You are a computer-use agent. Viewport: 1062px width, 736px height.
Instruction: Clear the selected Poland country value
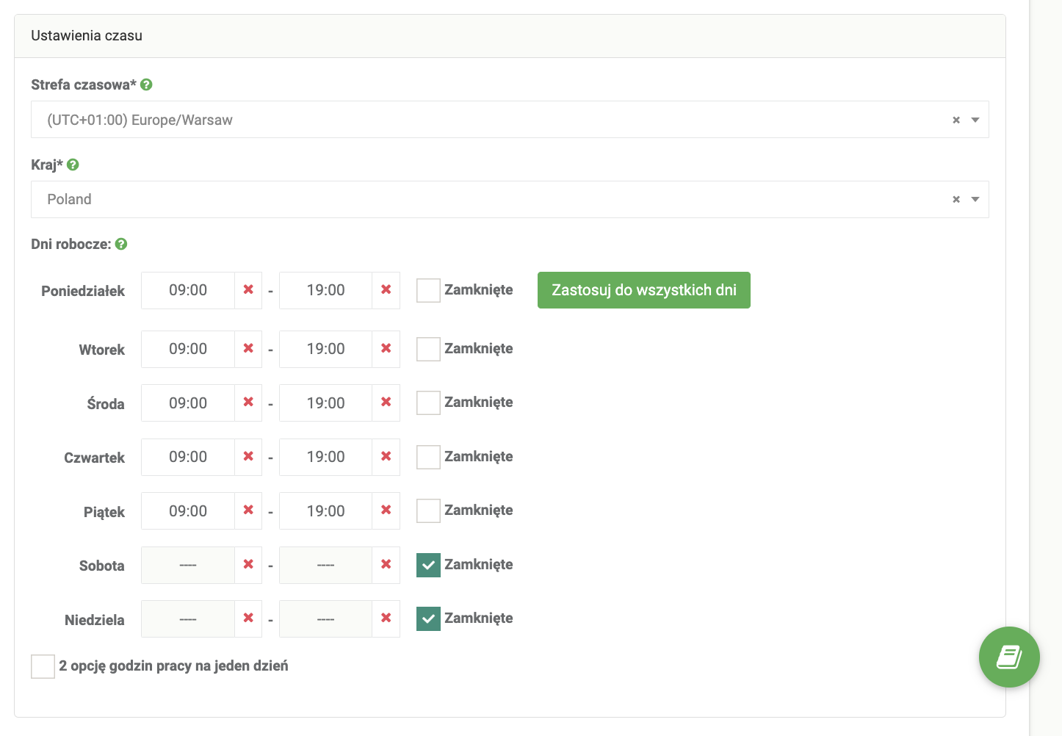(956, 199)
